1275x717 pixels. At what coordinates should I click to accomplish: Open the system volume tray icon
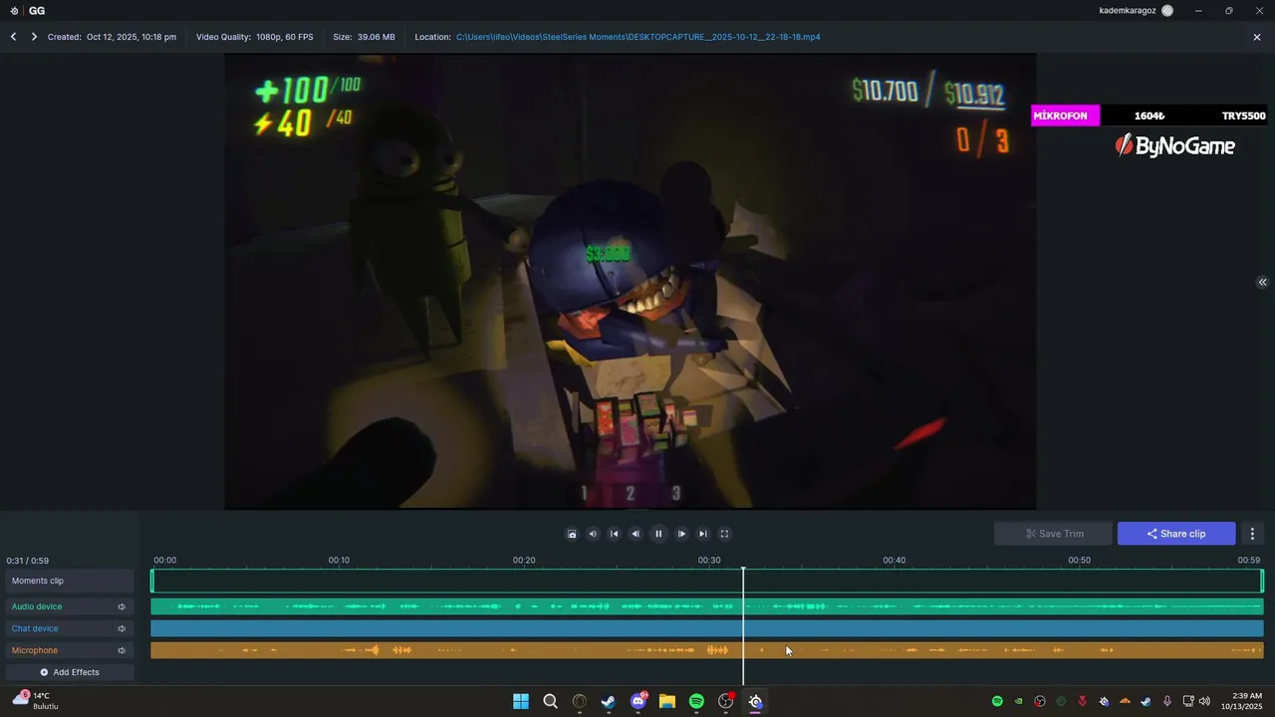(x=1205, y=701)
